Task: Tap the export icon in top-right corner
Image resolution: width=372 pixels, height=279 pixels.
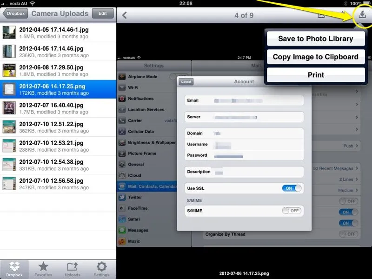Action: click(362, 15)
